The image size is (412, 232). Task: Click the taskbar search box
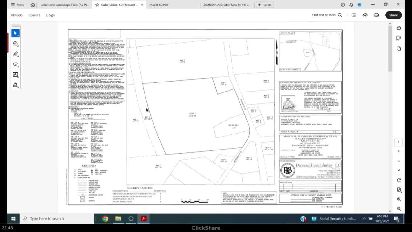57,219
